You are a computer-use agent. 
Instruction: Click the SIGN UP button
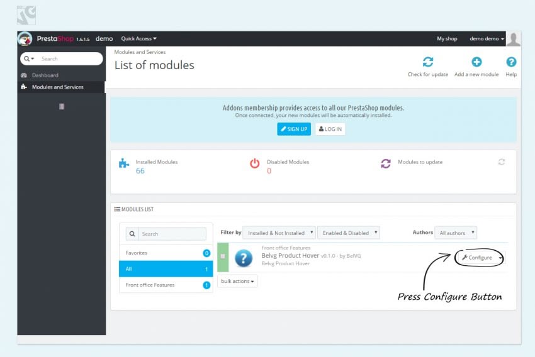(x=294, y=129)
